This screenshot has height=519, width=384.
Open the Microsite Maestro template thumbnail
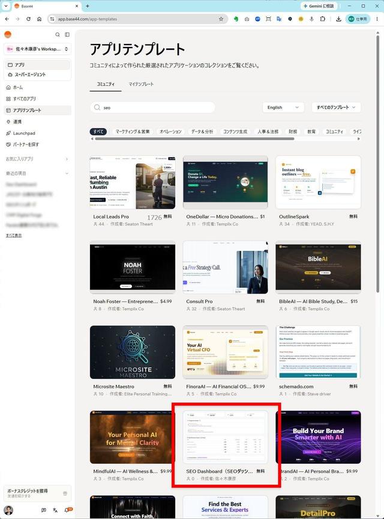(133, 352)
